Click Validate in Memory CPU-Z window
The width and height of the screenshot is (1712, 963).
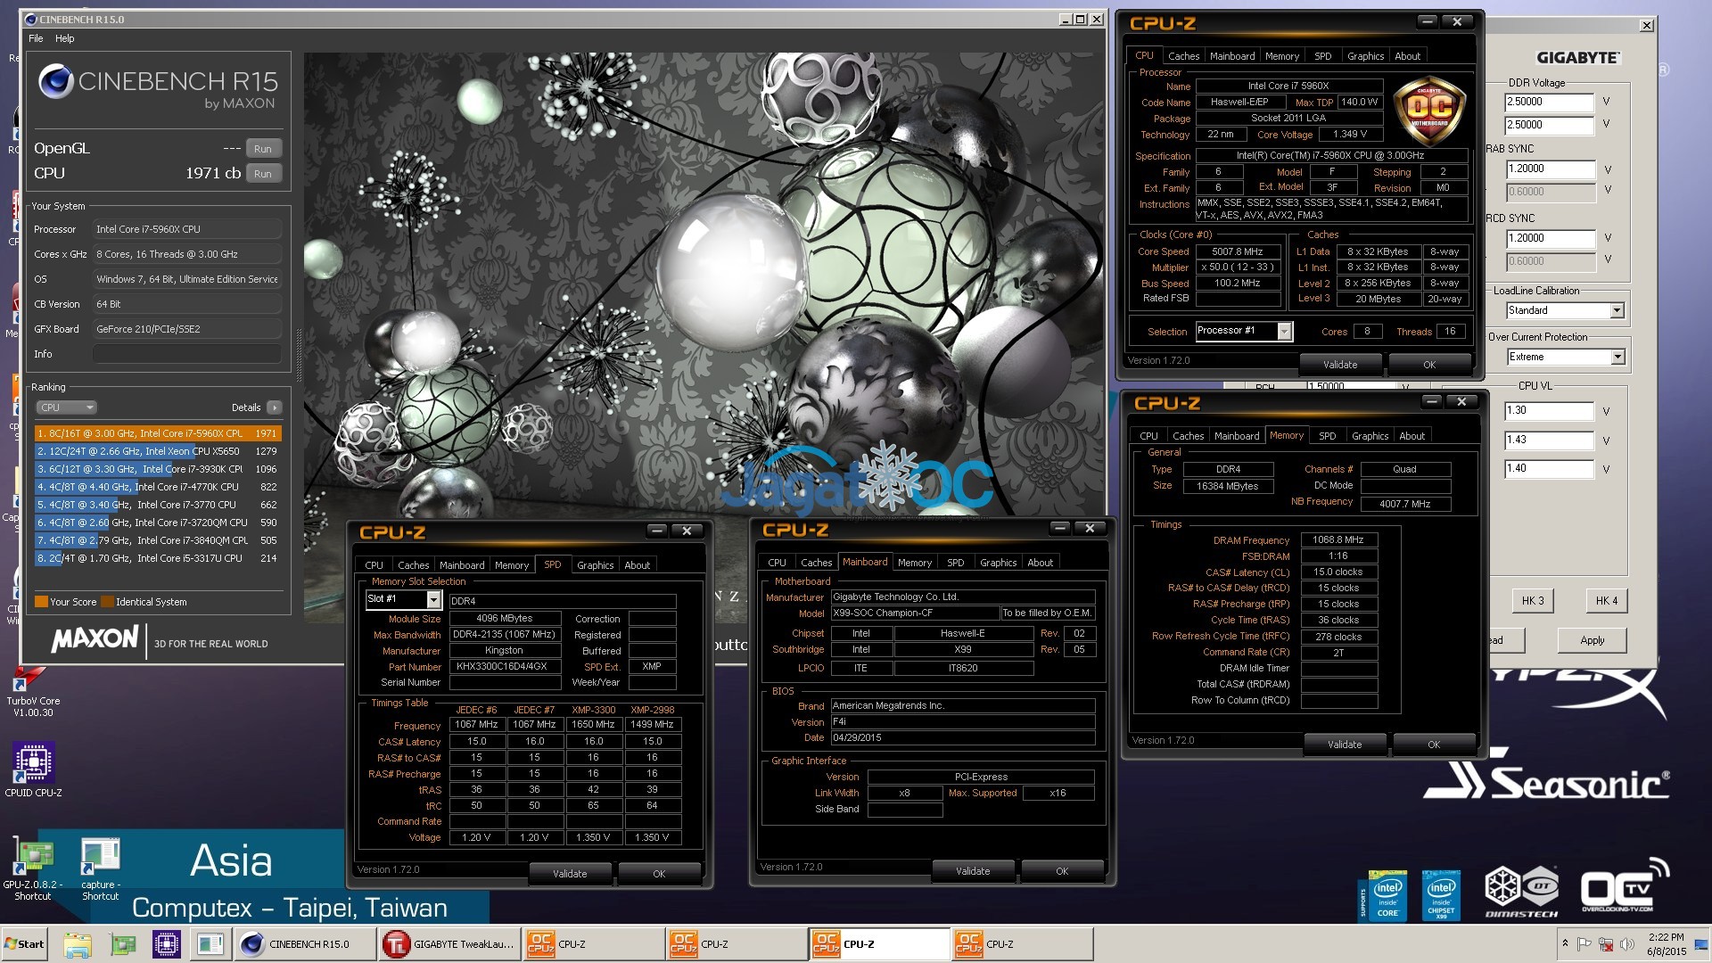(x=1345, y=745)
